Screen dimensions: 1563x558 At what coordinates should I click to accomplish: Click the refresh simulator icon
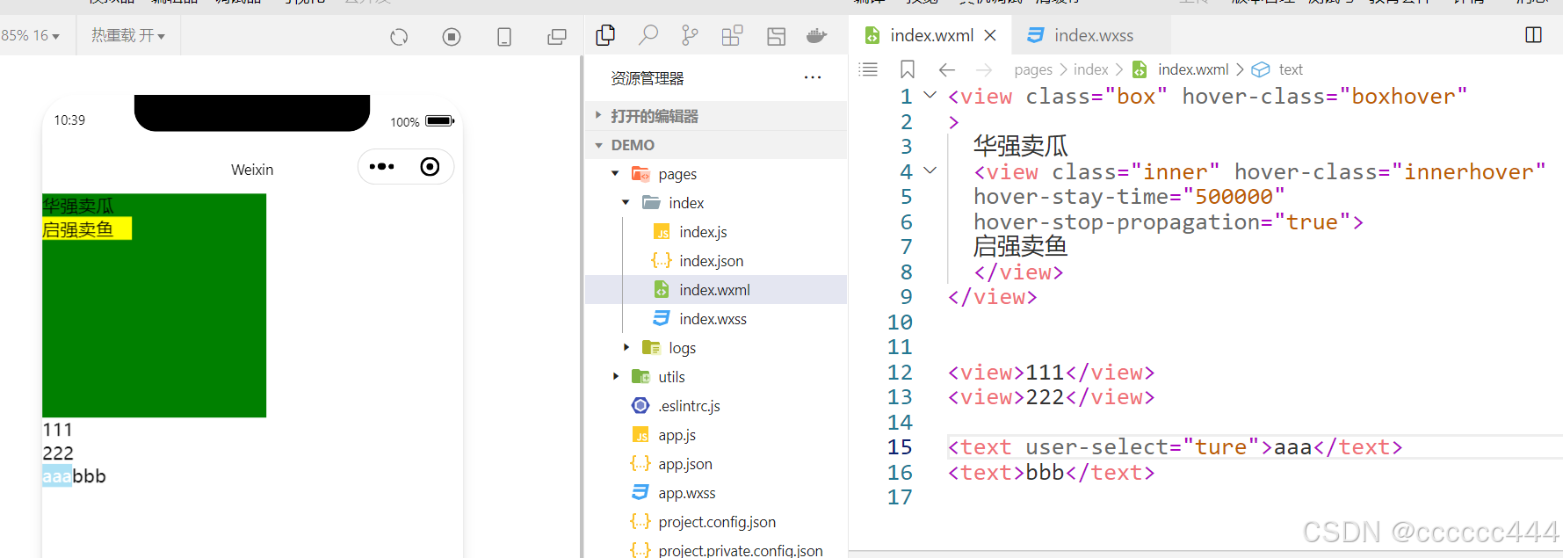click(399, 37)
